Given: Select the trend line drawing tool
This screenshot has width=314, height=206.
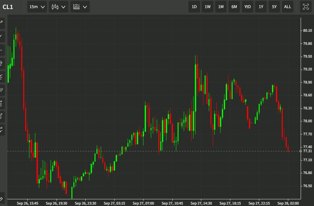Looking at the screenshot, I should (1, 36).
